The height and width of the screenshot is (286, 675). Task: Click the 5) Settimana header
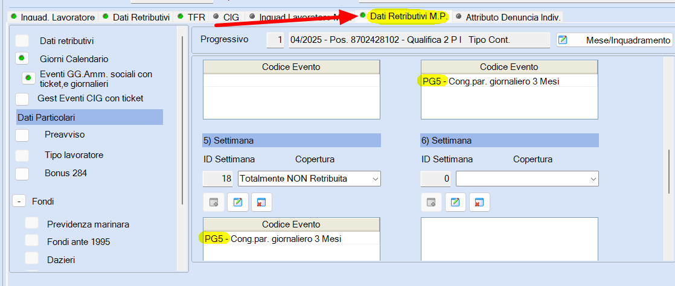[x=292, y=140]
